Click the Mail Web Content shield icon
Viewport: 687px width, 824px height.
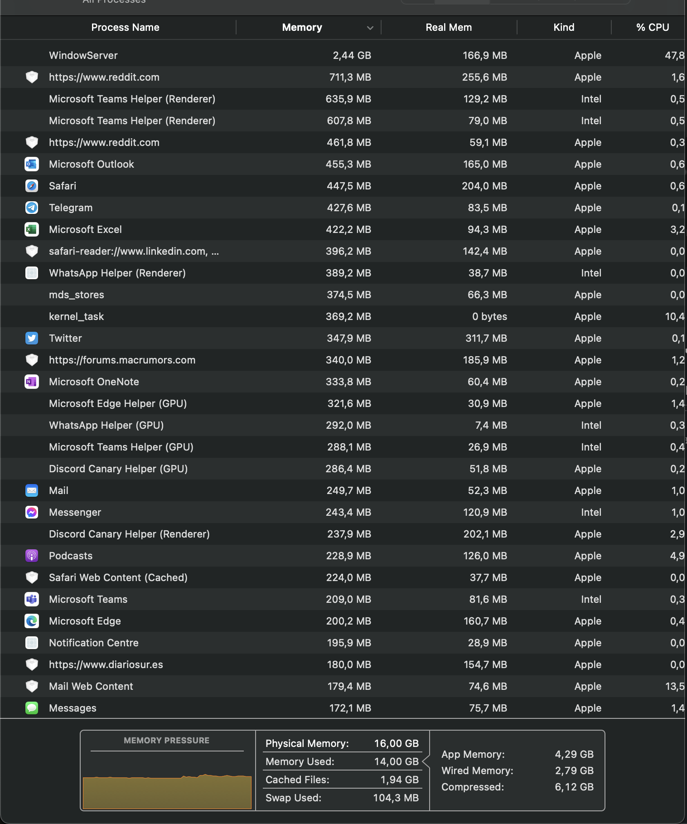click(x=32, y=686)
